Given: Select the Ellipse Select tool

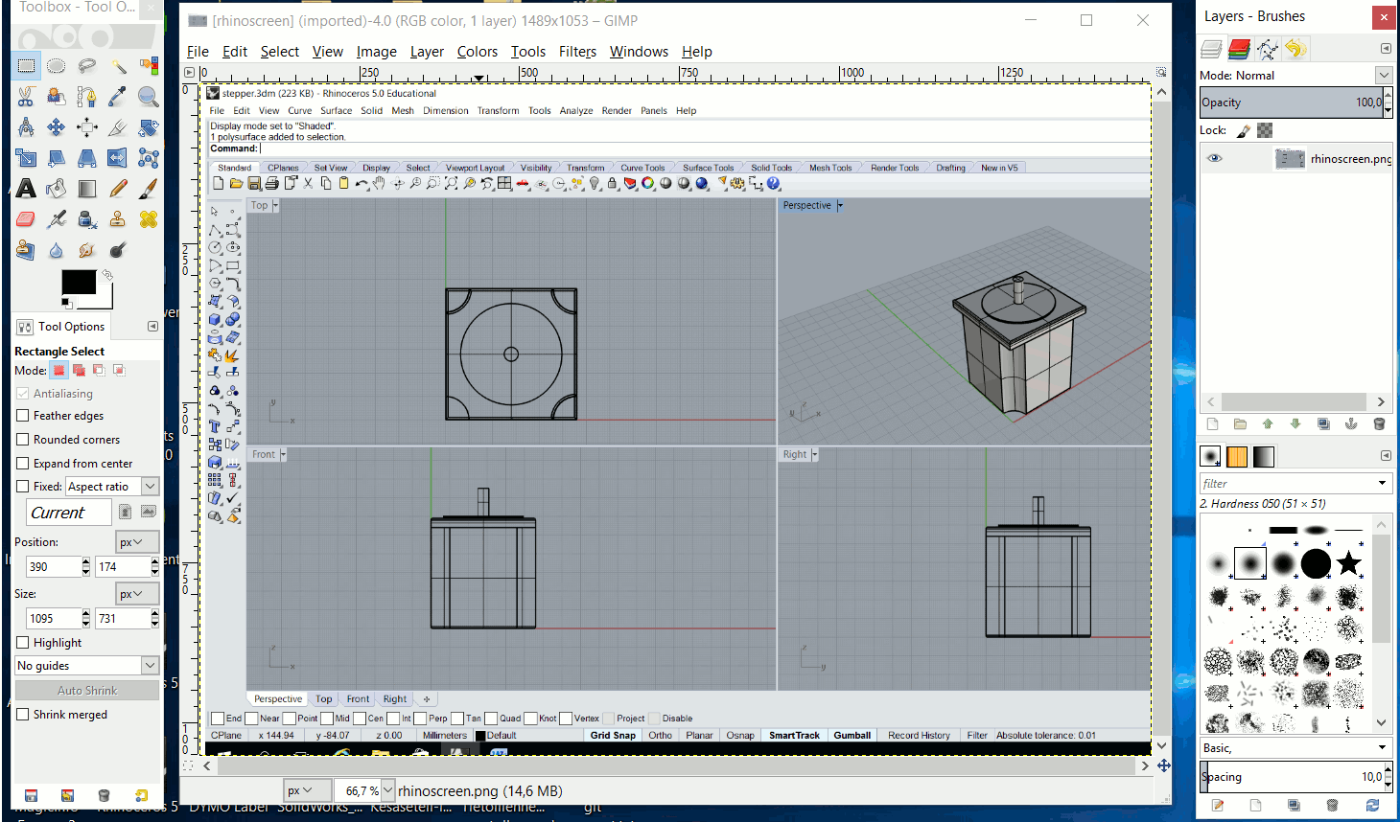Looking at the screenshot, I should pyautogui.click(x=57, y=66).
